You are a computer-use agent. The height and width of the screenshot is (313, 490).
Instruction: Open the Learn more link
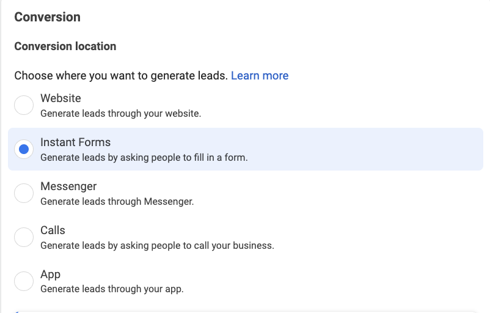click(x=260, y=76)
